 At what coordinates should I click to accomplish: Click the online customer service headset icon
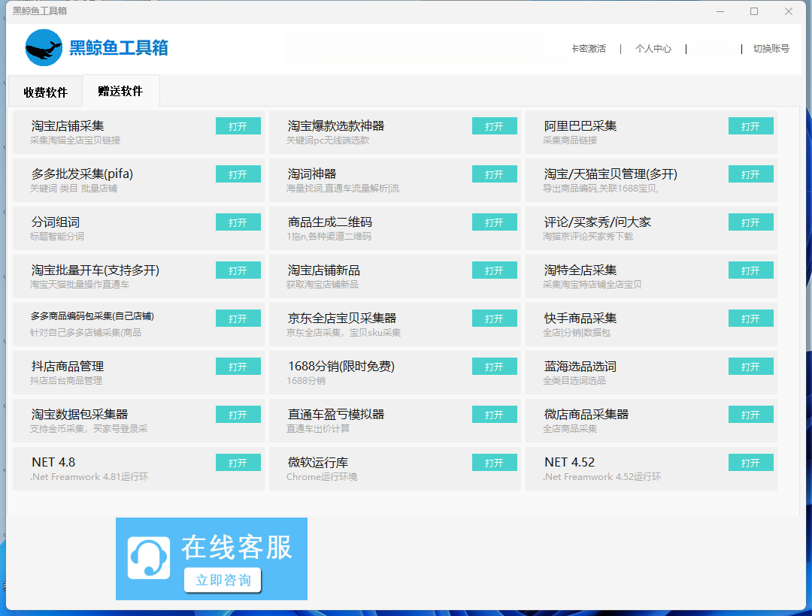pos(148,557)
